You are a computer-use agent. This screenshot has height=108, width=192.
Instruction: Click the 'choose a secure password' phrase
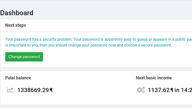click(x=148, y=45)
